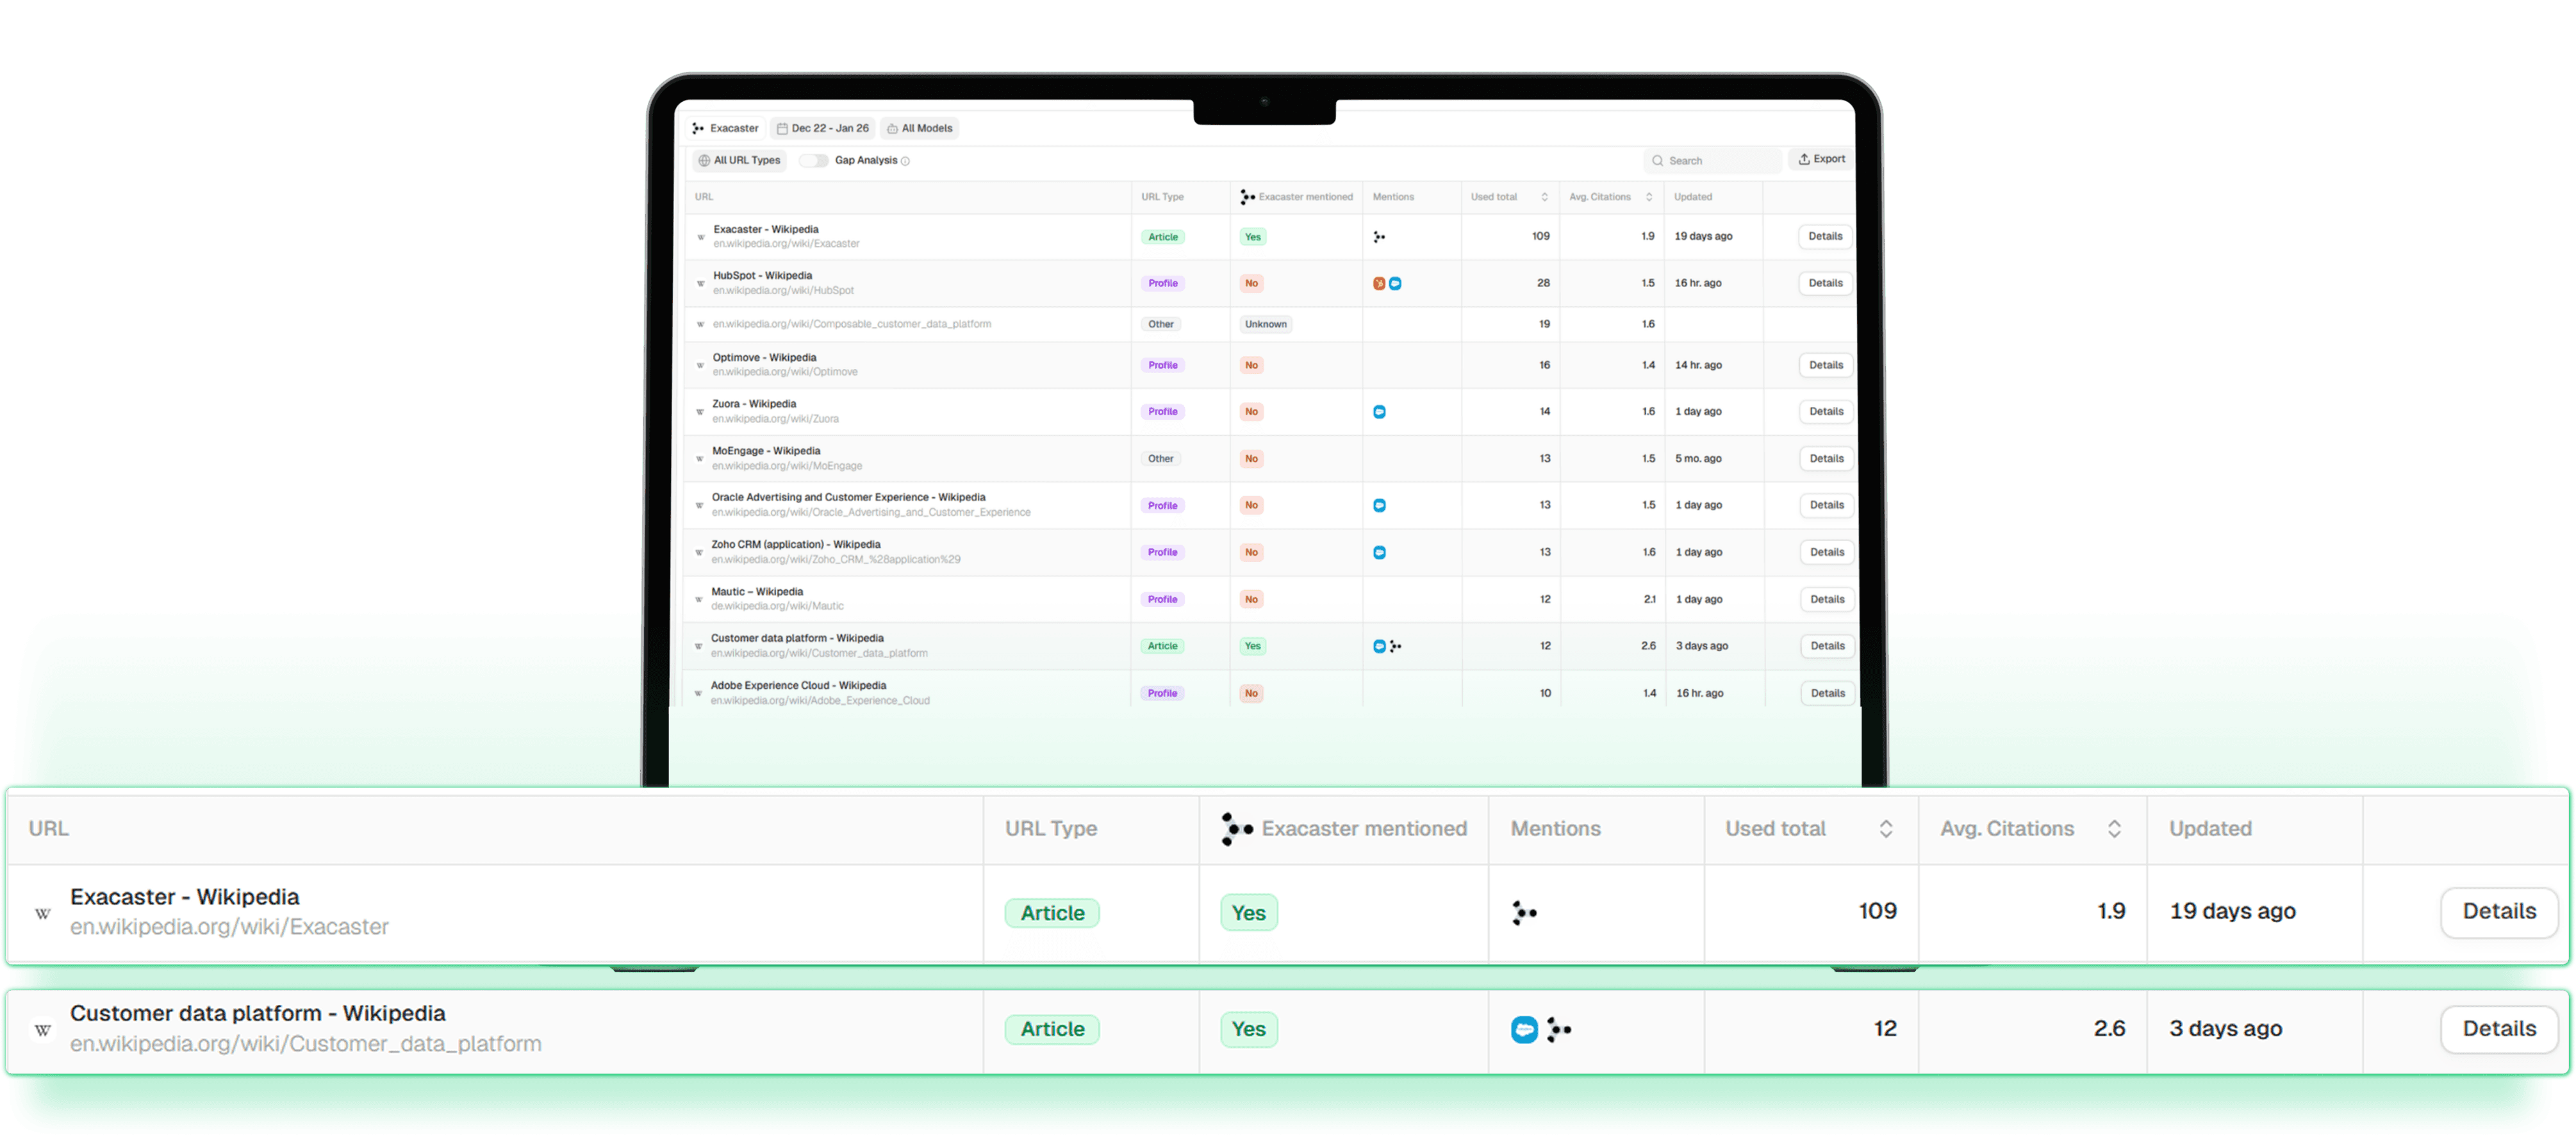Click Details in enlarged Customer data platform row

pyautogui.click(x=2499, y=1029)
